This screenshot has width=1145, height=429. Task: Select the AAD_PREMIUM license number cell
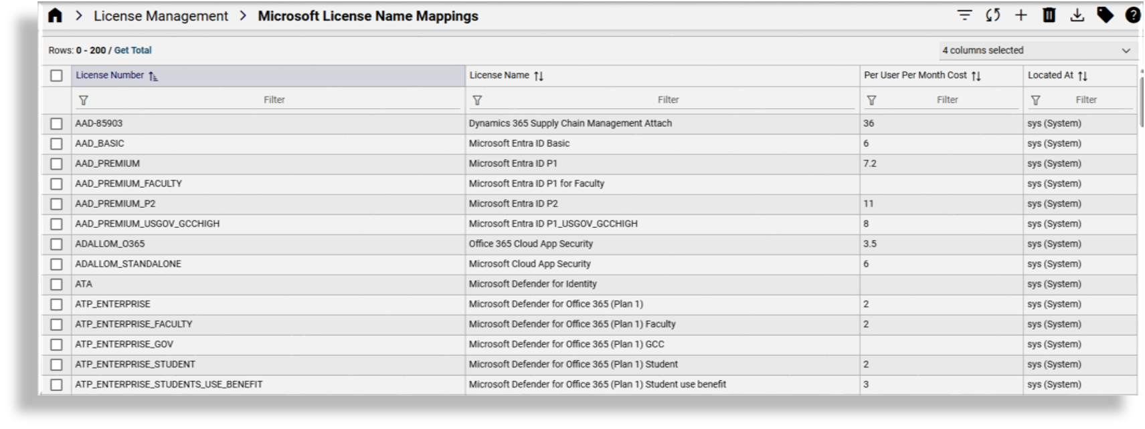click(268, 164)
